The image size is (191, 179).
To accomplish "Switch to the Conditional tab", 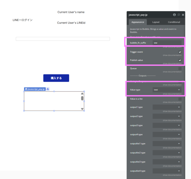I will coord(174,22).
